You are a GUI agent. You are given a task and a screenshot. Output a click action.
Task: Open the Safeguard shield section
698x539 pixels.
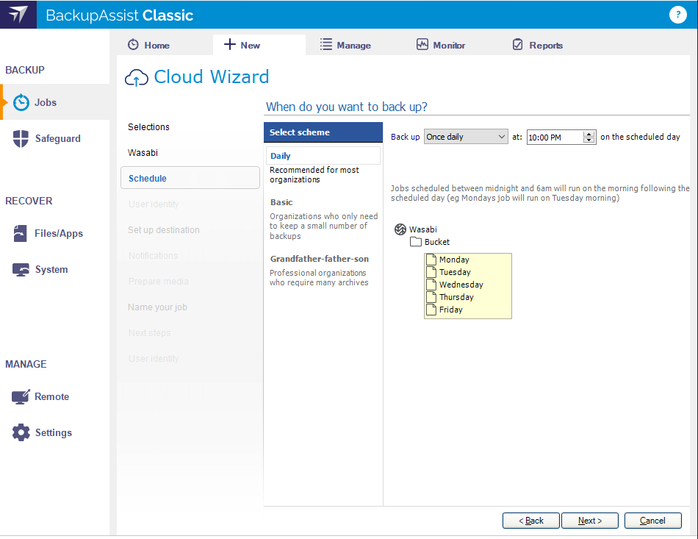(x=57, y=139)
